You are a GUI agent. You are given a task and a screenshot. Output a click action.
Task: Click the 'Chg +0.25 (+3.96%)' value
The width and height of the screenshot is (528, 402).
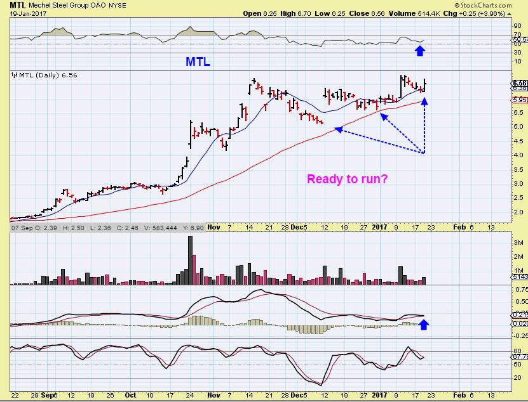[475, 14]
